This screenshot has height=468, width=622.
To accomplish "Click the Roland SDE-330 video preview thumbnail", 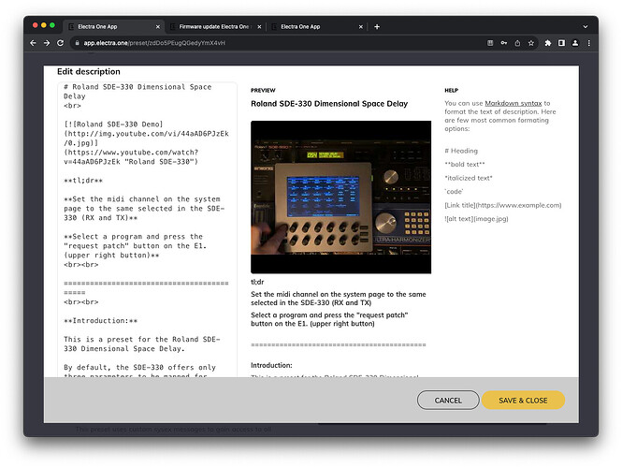I will pos(340,197).
